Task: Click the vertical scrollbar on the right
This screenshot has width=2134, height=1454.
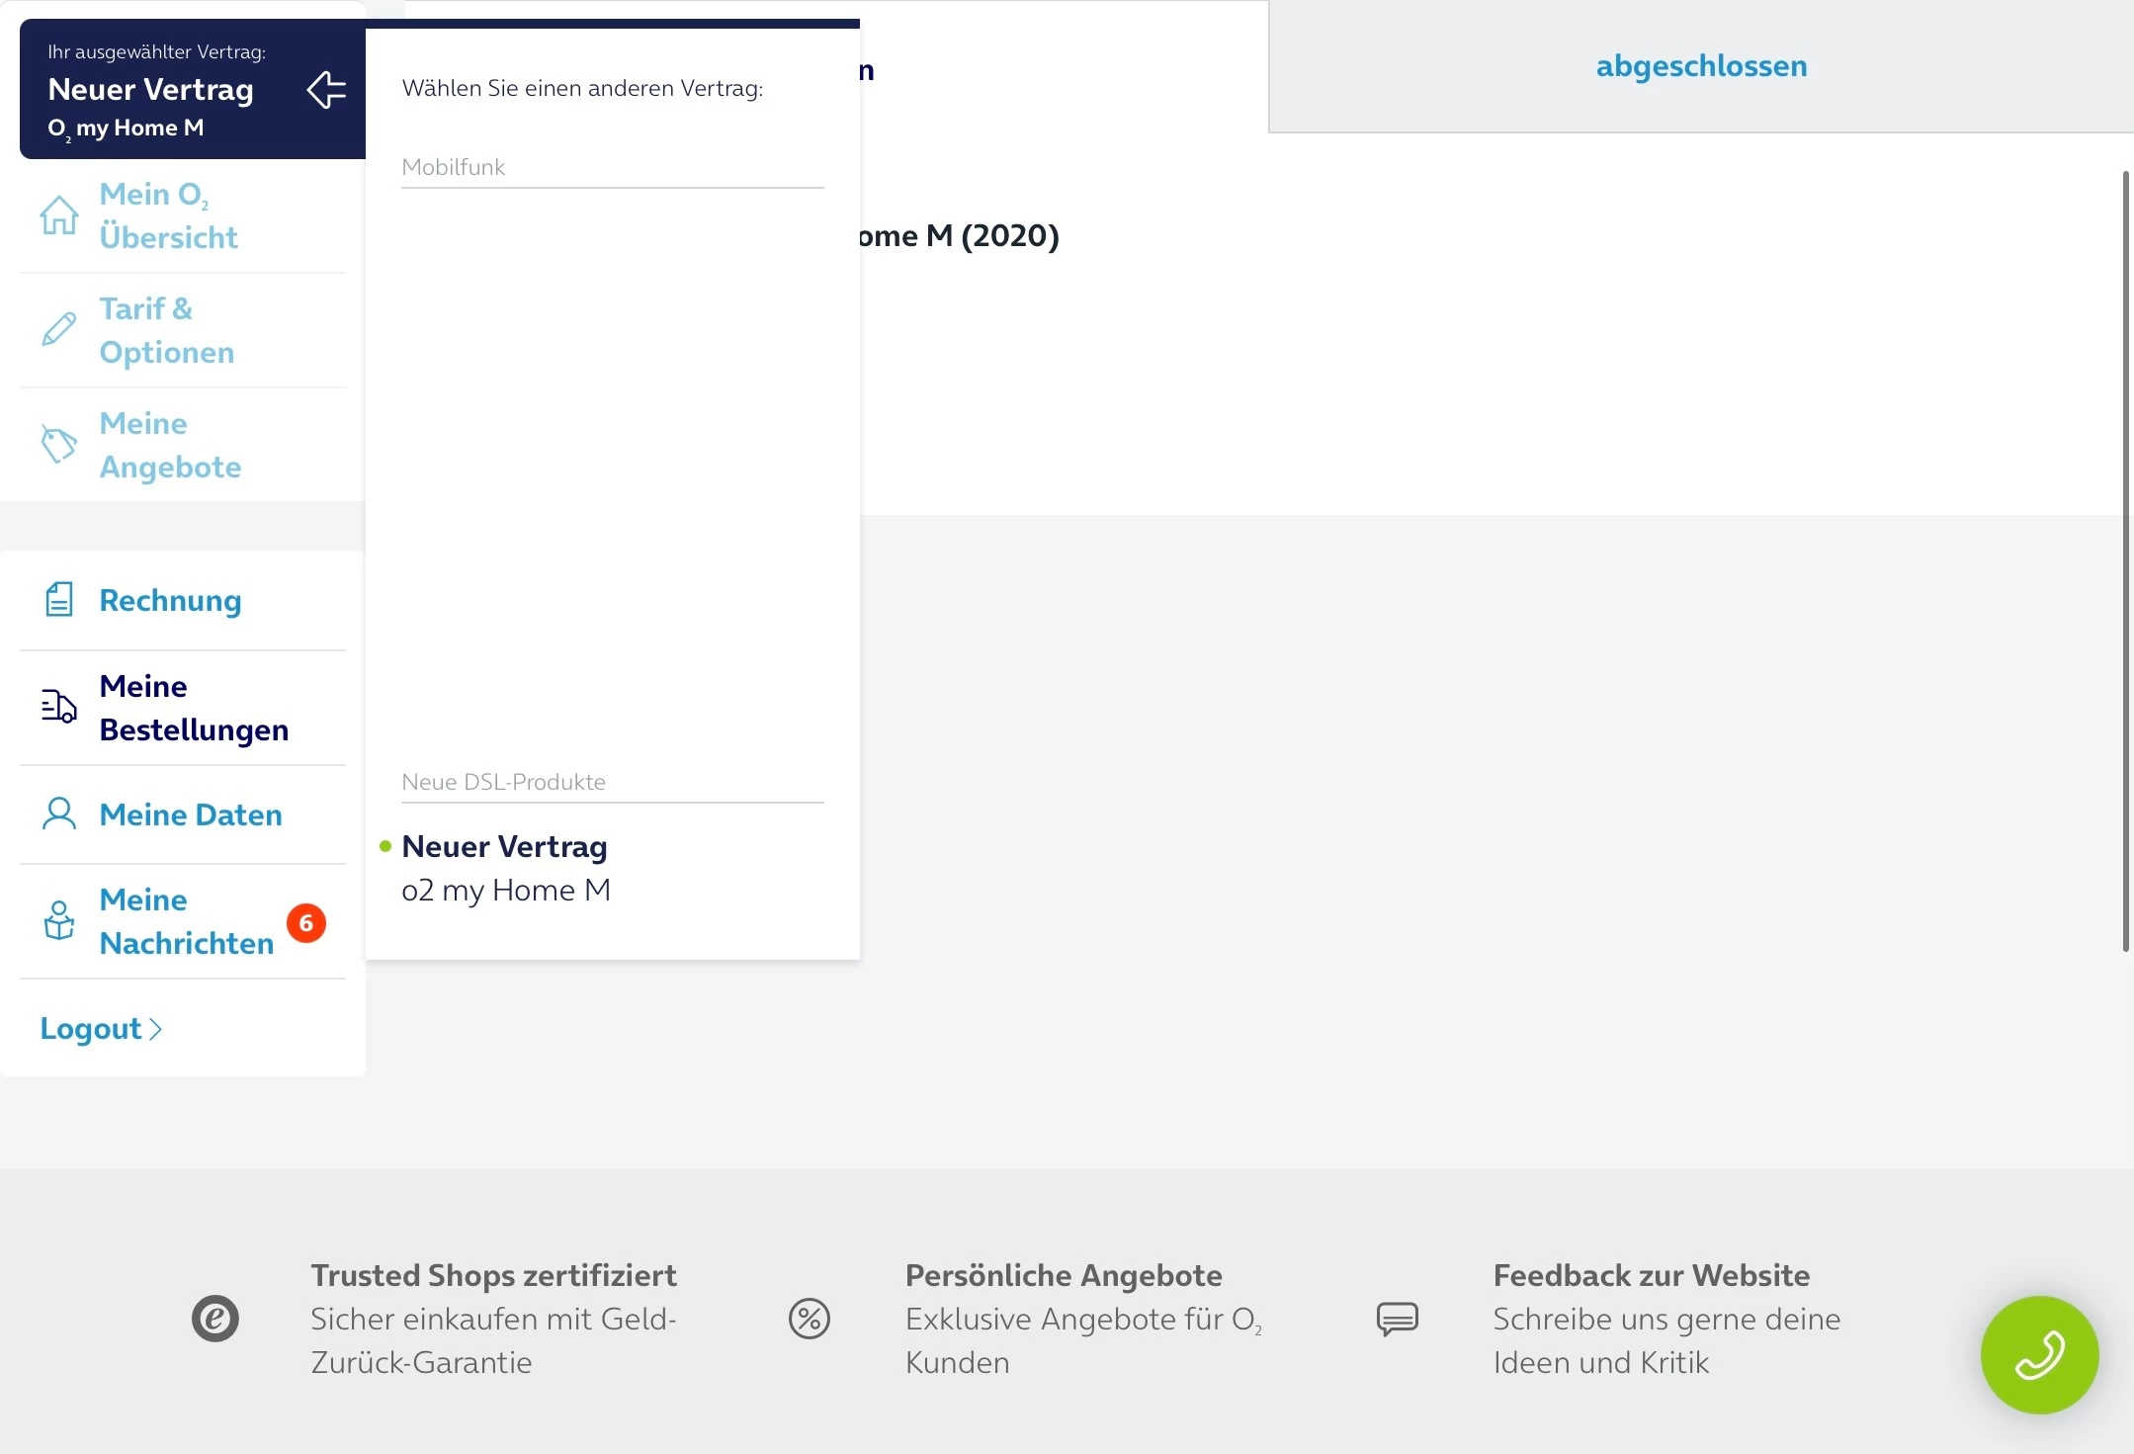Action: 2125,560
